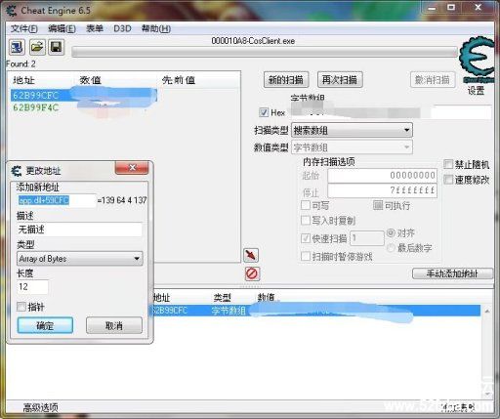Click the open process computer icon

click(x=17, y=47)
